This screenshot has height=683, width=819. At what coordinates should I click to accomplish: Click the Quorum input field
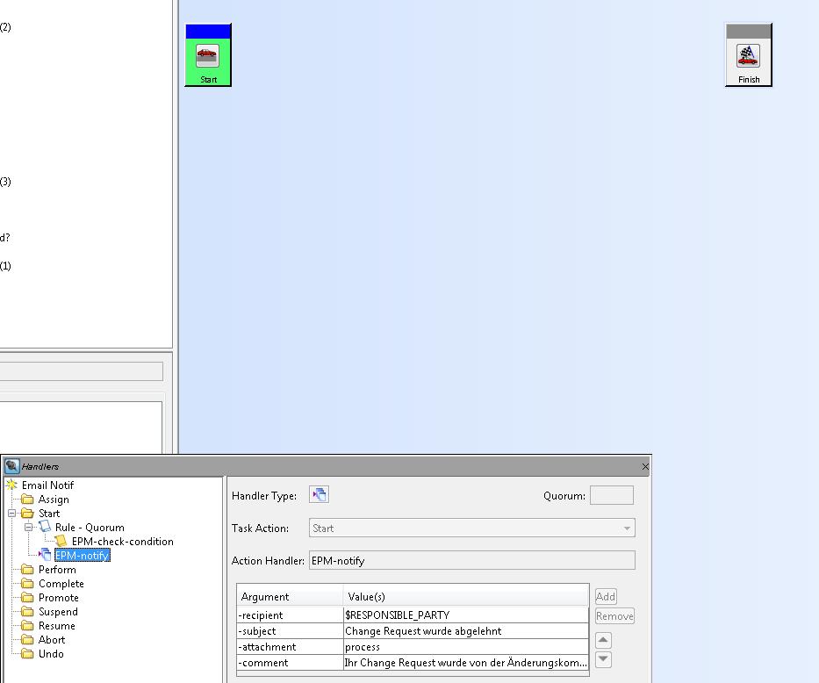coord(612,495)
